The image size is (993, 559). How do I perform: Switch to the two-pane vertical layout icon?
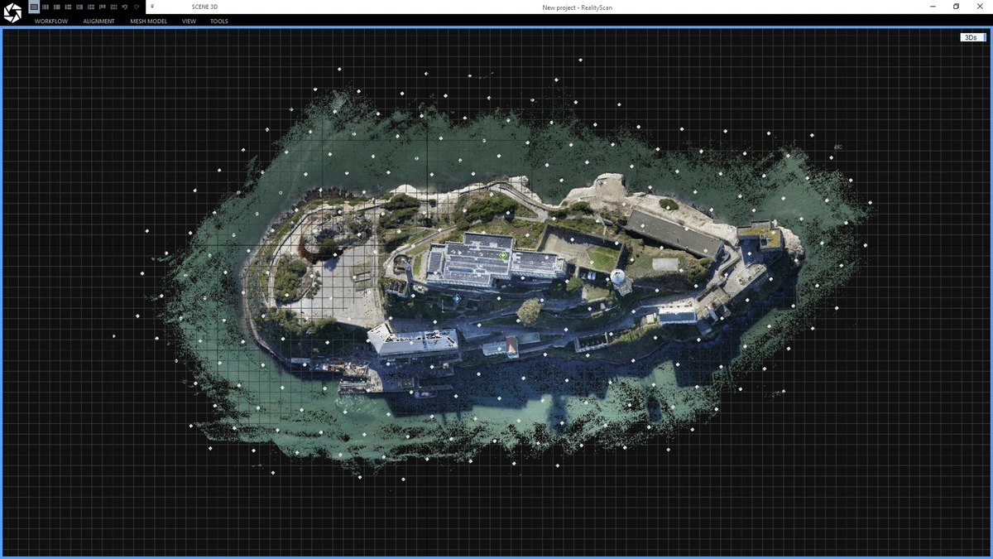click(x=46, y=7)
